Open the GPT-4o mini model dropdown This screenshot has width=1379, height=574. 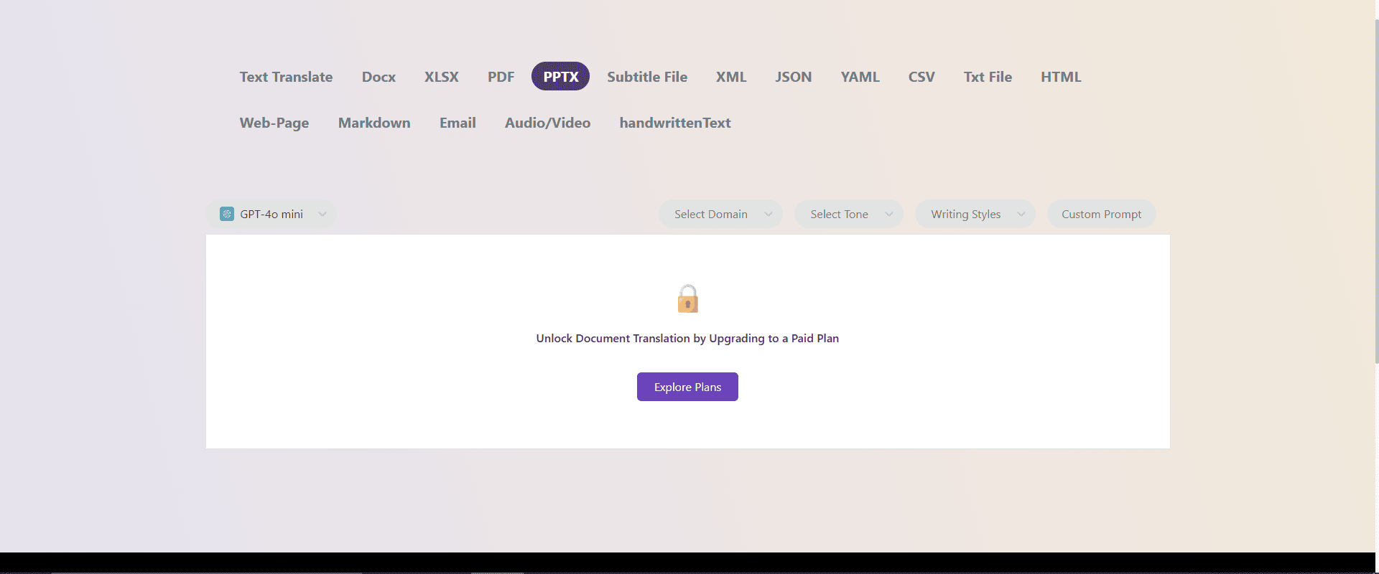click(271, 214)
